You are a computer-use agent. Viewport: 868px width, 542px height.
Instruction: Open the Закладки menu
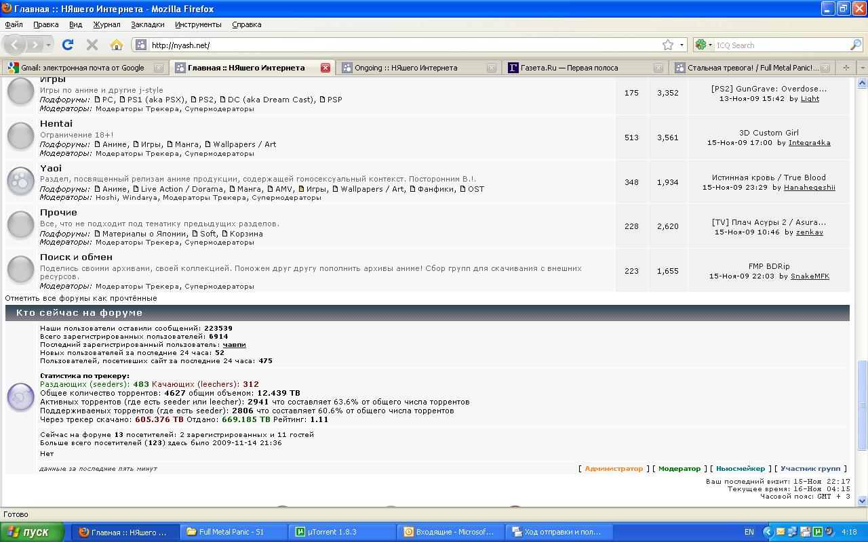point(148,24)
